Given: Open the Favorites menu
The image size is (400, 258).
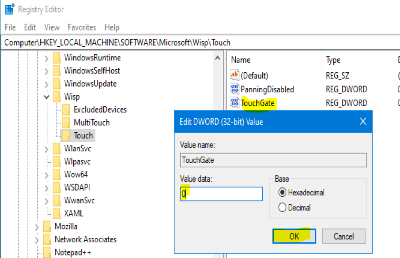Looking at the screenshot, I should pos(82,27).
